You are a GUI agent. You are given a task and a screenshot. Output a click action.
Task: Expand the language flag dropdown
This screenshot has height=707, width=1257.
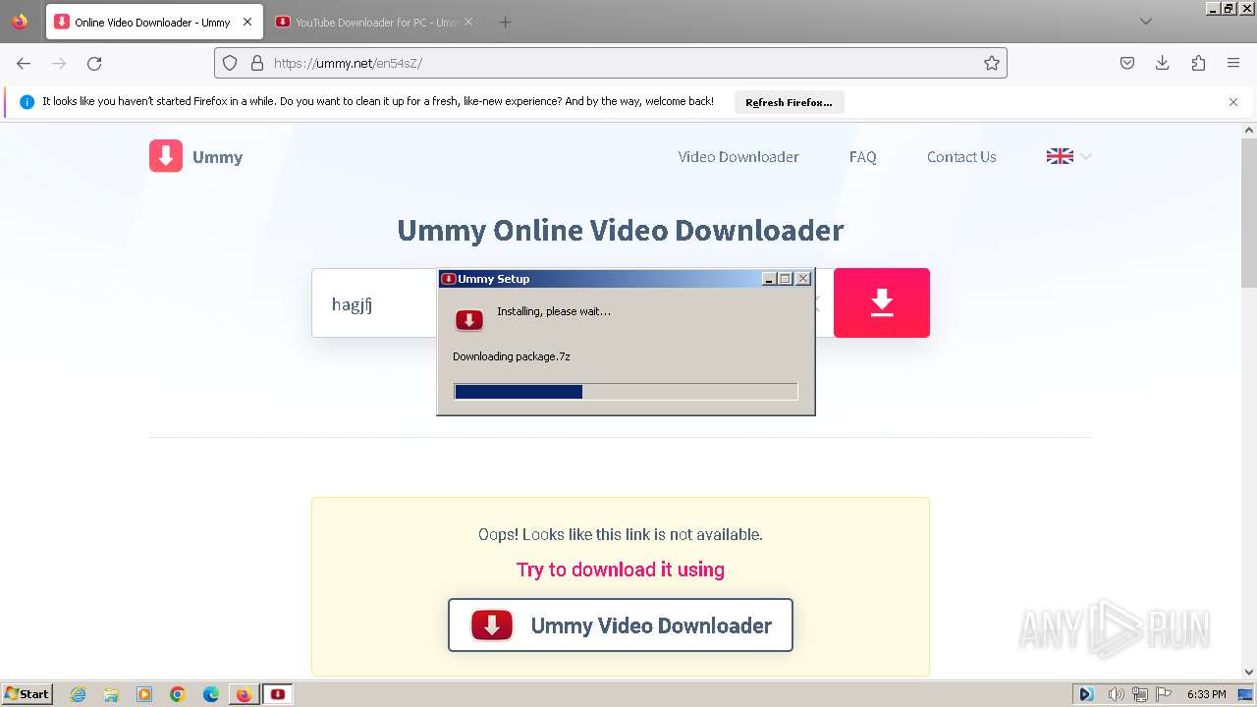coord(1069,156)
